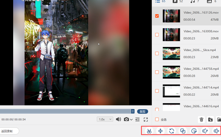
Task: Check the Video_2606...144616.mp4 checkbox
Action: [157, 109]
